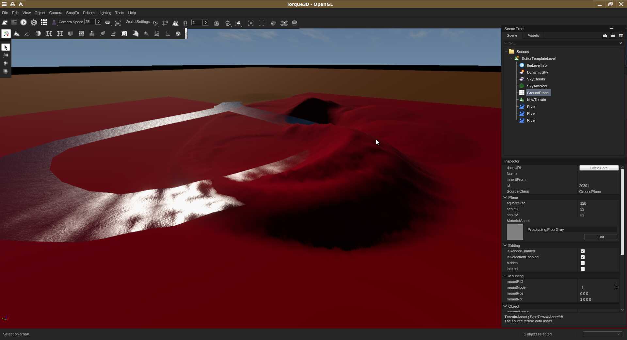Screen dimensions: 627x340
Task: Click the grid snap hash icon
Action: point(165,23)
